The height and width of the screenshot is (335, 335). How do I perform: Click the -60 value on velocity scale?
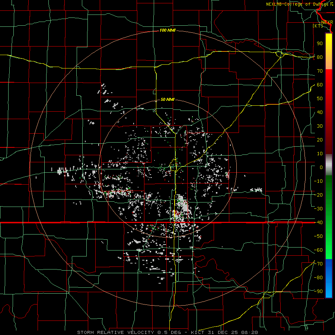[318, 250]
